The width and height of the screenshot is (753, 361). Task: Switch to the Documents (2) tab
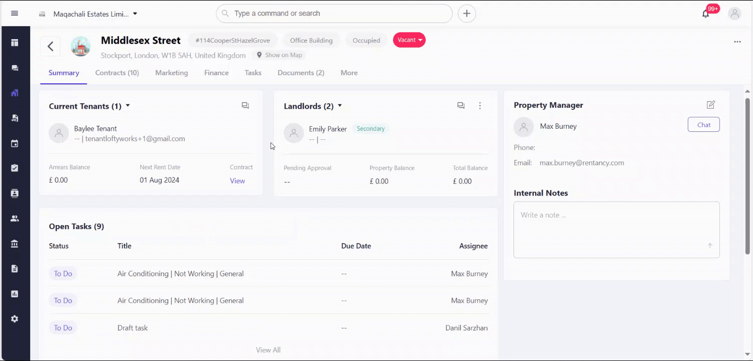[x=301, y=73]
